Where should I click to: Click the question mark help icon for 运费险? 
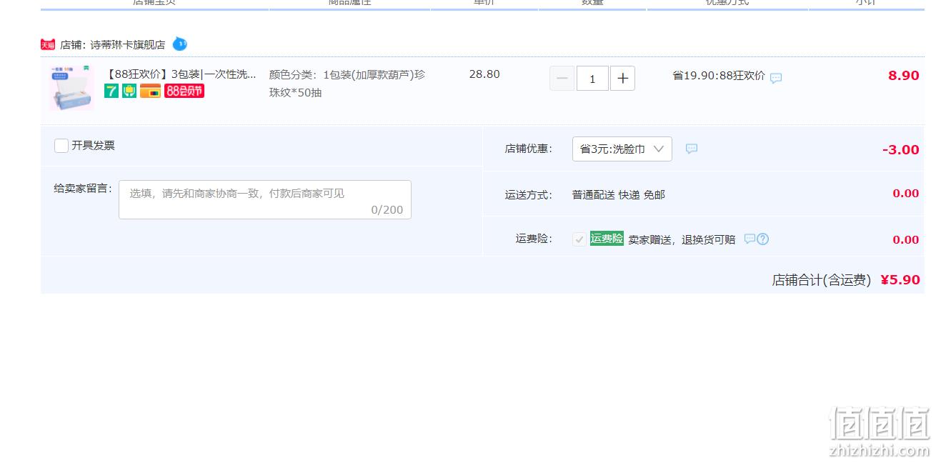pyautogui.click(x=762, y=239)
